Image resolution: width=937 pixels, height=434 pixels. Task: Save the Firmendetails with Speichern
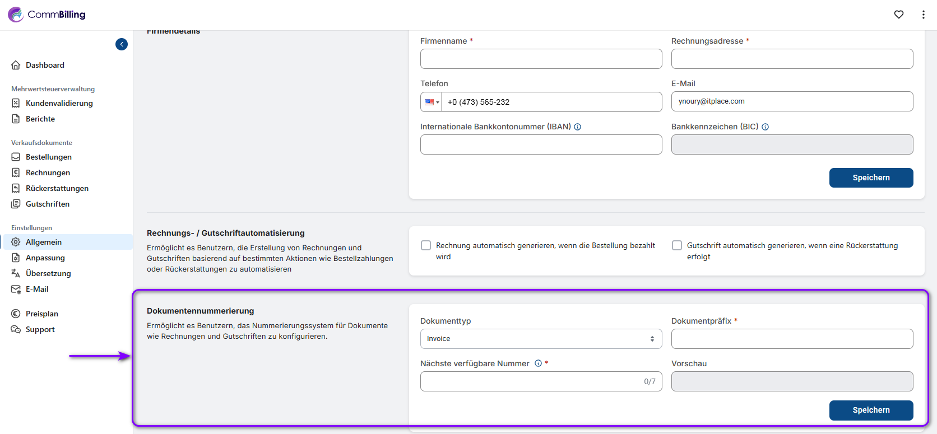pyautogui.click(x=871, y=178)
